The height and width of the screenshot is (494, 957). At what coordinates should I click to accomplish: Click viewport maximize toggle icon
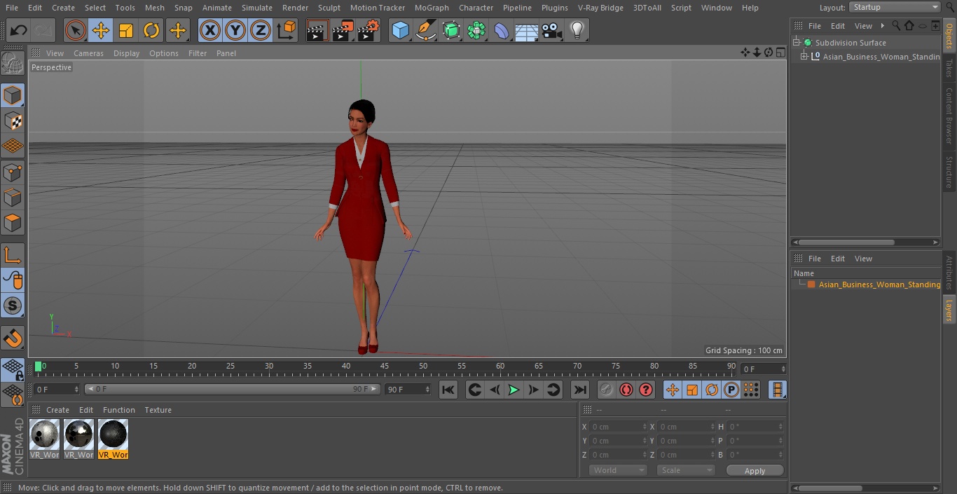point(780,53)
